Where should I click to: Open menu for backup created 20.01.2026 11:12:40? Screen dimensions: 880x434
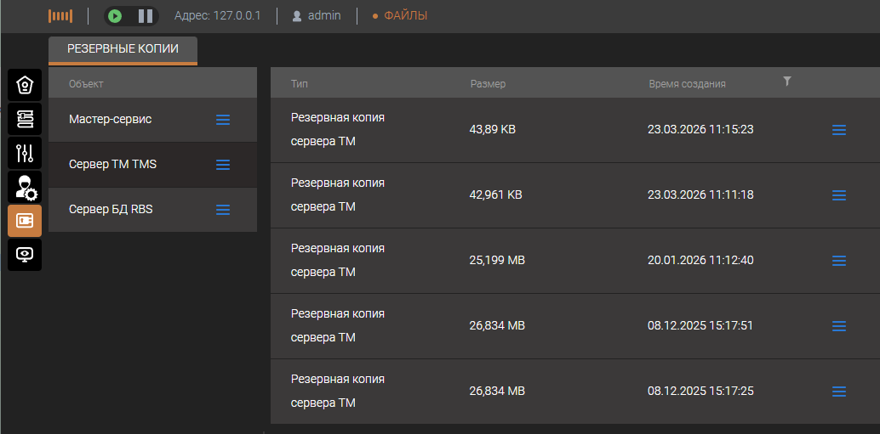(x=838, y=261)
